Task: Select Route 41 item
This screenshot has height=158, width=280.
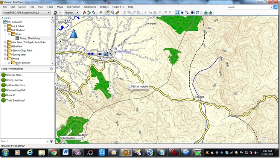Action: coord(11,95)
